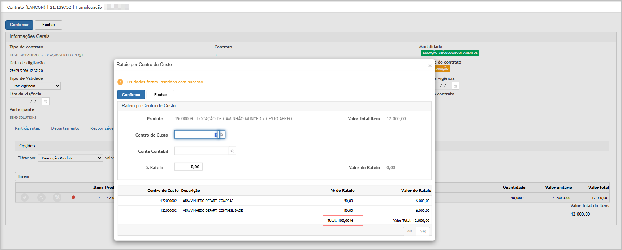This screenshot has width=622, height=250.
Task: Click the magnifier icon on item 1 row
Action: coord(41,198)
